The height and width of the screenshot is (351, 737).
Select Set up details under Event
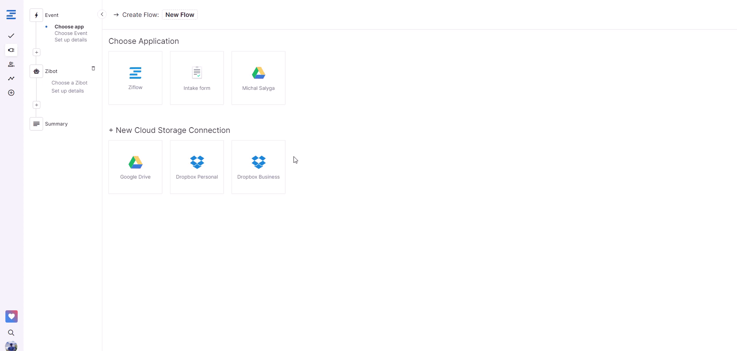(x=71, y=40)
